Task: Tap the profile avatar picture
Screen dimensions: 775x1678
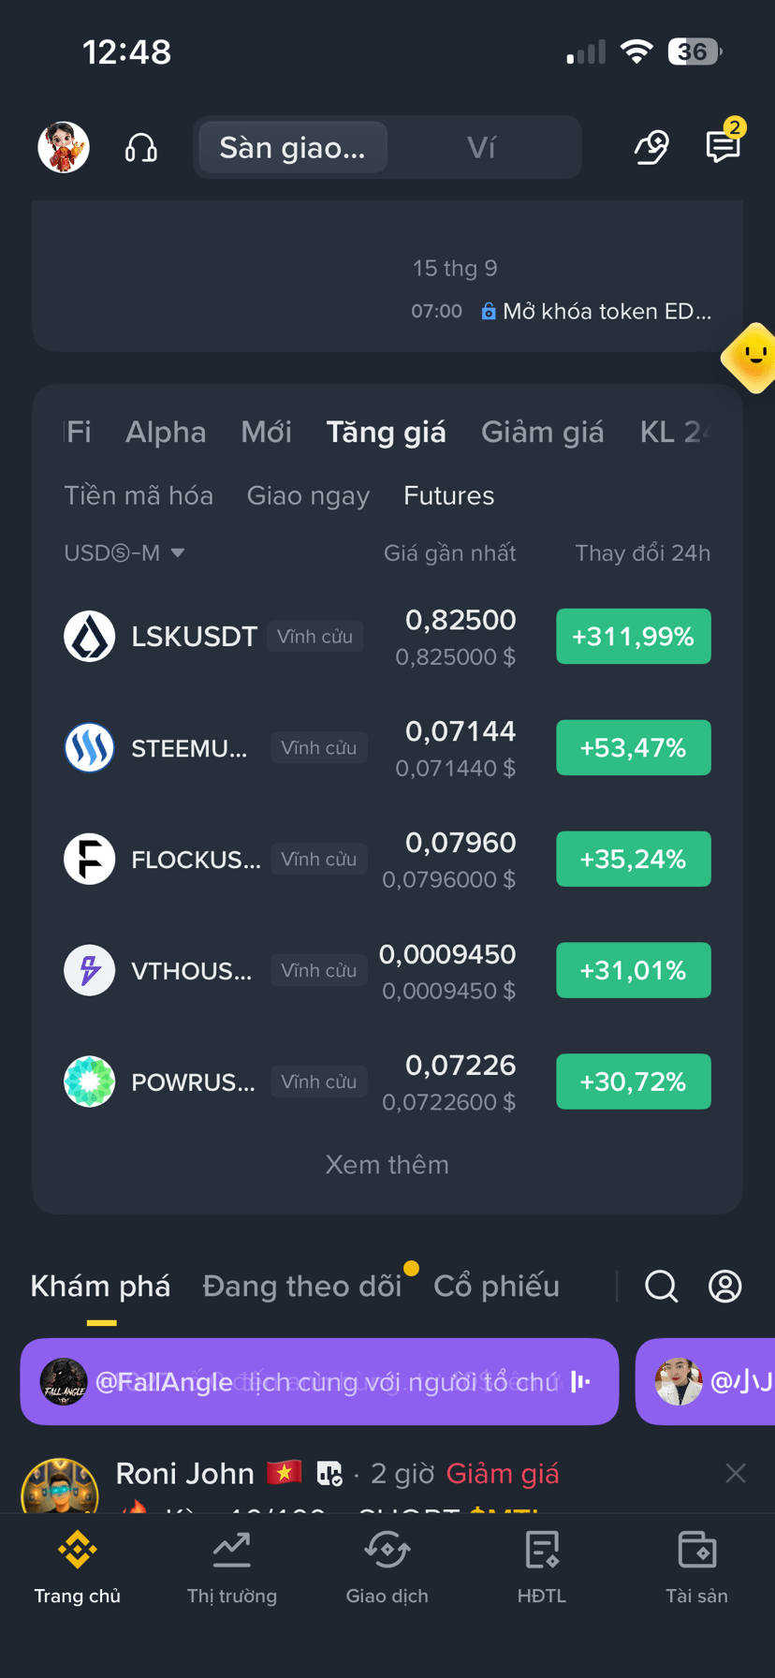Action: point(64,147)
